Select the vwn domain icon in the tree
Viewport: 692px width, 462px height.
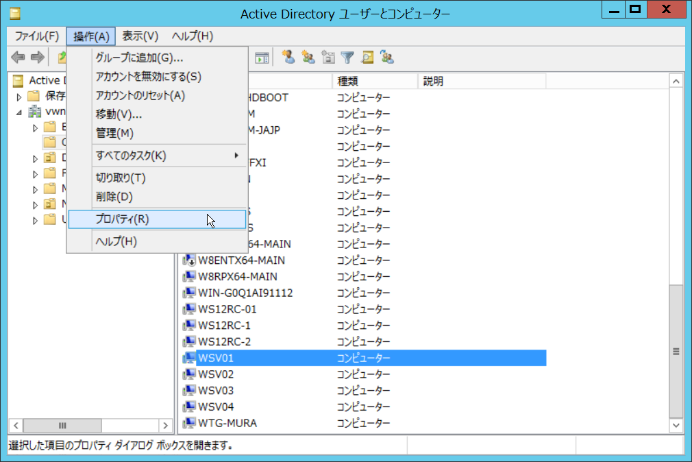point(34,111)
